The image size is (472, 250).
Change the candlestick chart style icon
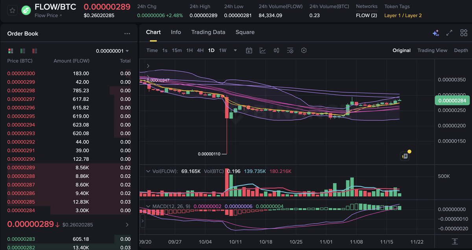(277, 50)
